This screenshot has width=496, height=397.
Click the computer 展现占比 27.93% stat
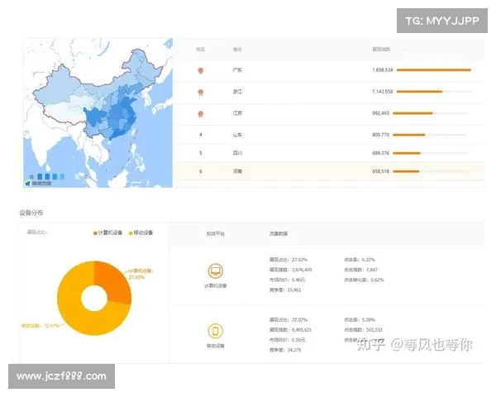point(289,260)
